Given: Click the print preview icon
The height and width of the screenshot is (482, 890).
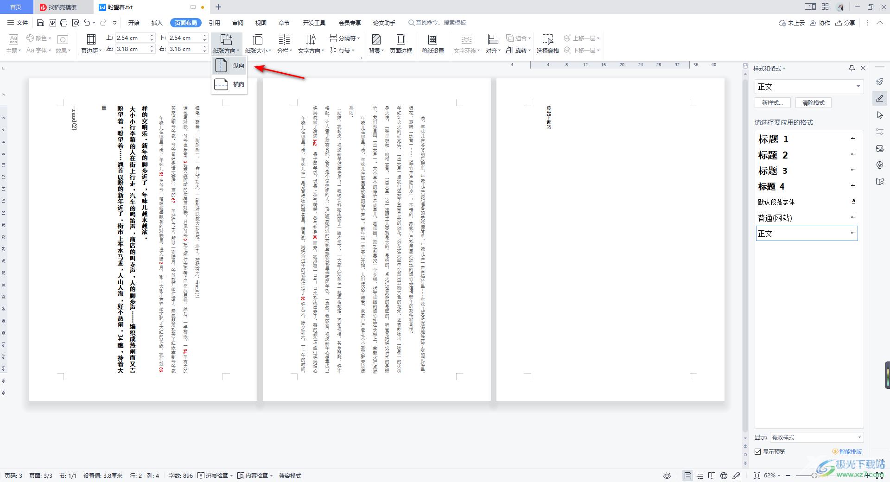Looking at the screenshot, I should [76, 23].
